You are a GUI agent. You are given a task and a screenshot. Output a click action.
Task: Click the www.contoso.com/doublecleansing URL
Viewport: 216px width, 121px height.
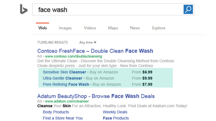click(73, 56)
